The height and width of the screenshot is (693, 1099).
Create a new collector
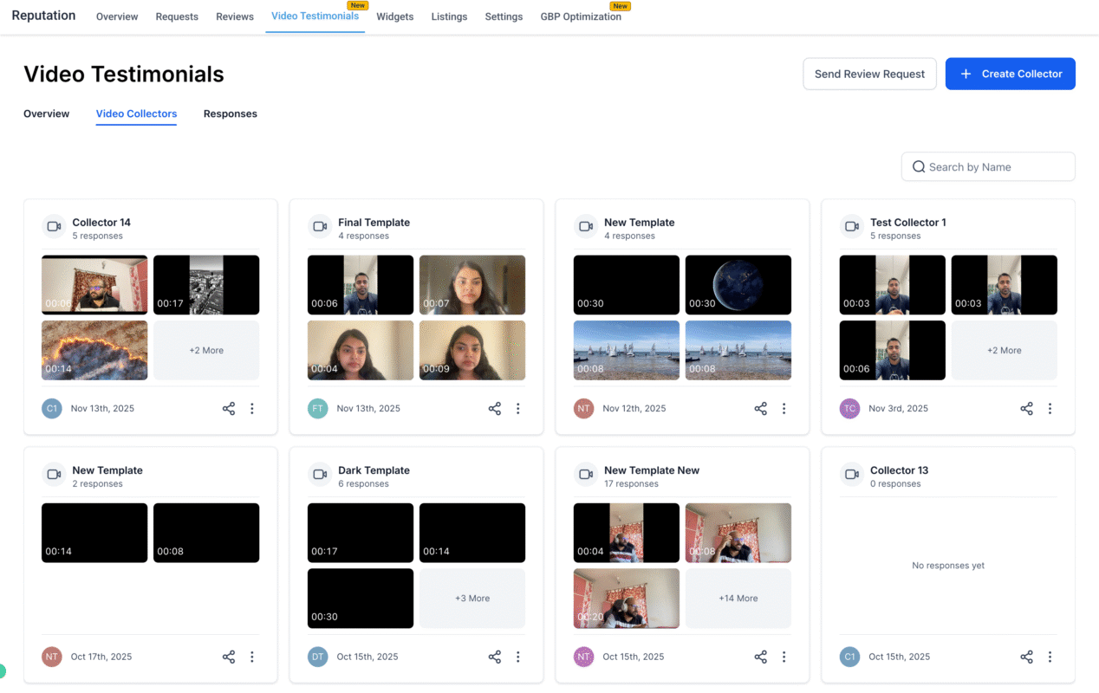1010,74
